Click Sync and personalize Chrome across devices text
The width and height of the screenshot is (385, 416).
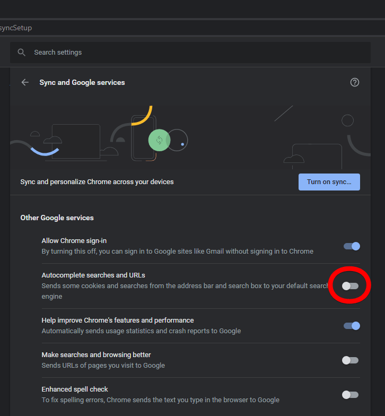point(97,181)
